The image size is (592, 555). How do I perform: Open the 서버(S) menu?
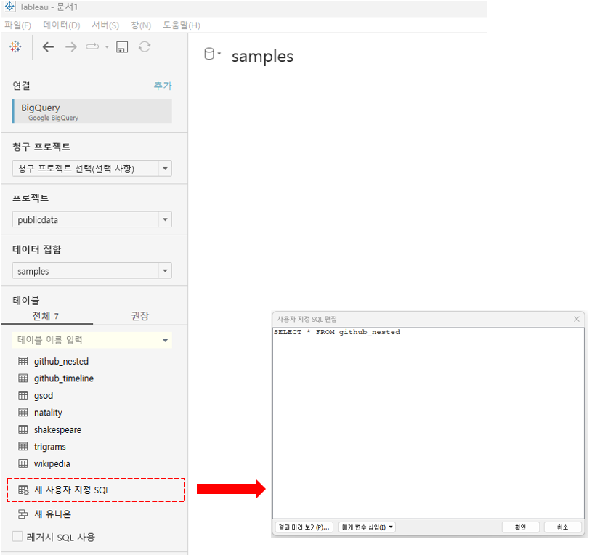pyautogui.click(x=105, y=25)
